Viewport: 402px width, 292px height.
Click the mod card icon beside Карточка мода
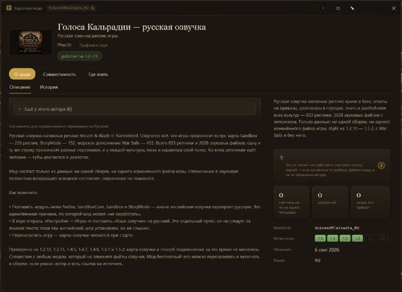point(9,8)
